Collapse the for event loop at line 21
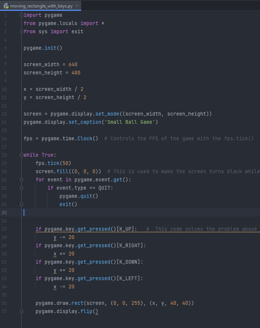The height and width of the screenshot is (328, 260). click(21, 180)
